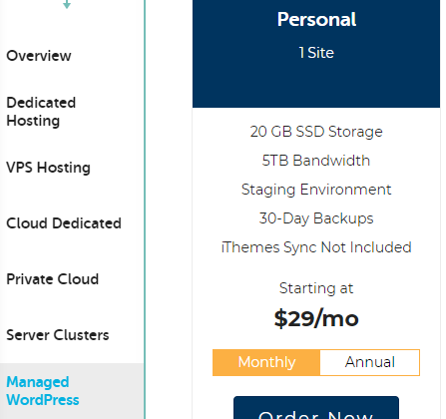Click Staging Environment feature text
Screen dimensions: 446x419
click(x=316, y=190)
